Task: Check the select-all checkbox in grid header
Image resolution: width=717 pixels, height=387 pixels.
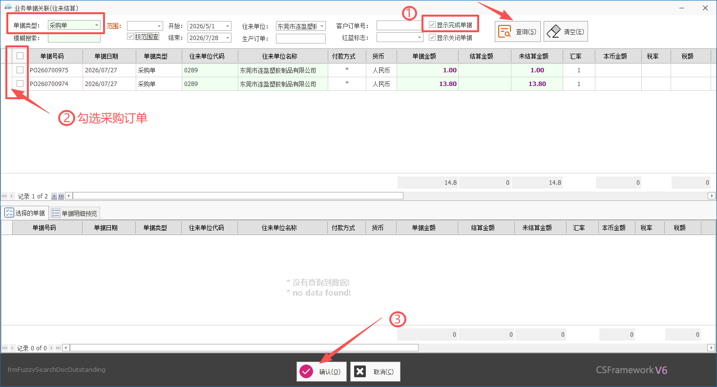Action: [20, 56]
